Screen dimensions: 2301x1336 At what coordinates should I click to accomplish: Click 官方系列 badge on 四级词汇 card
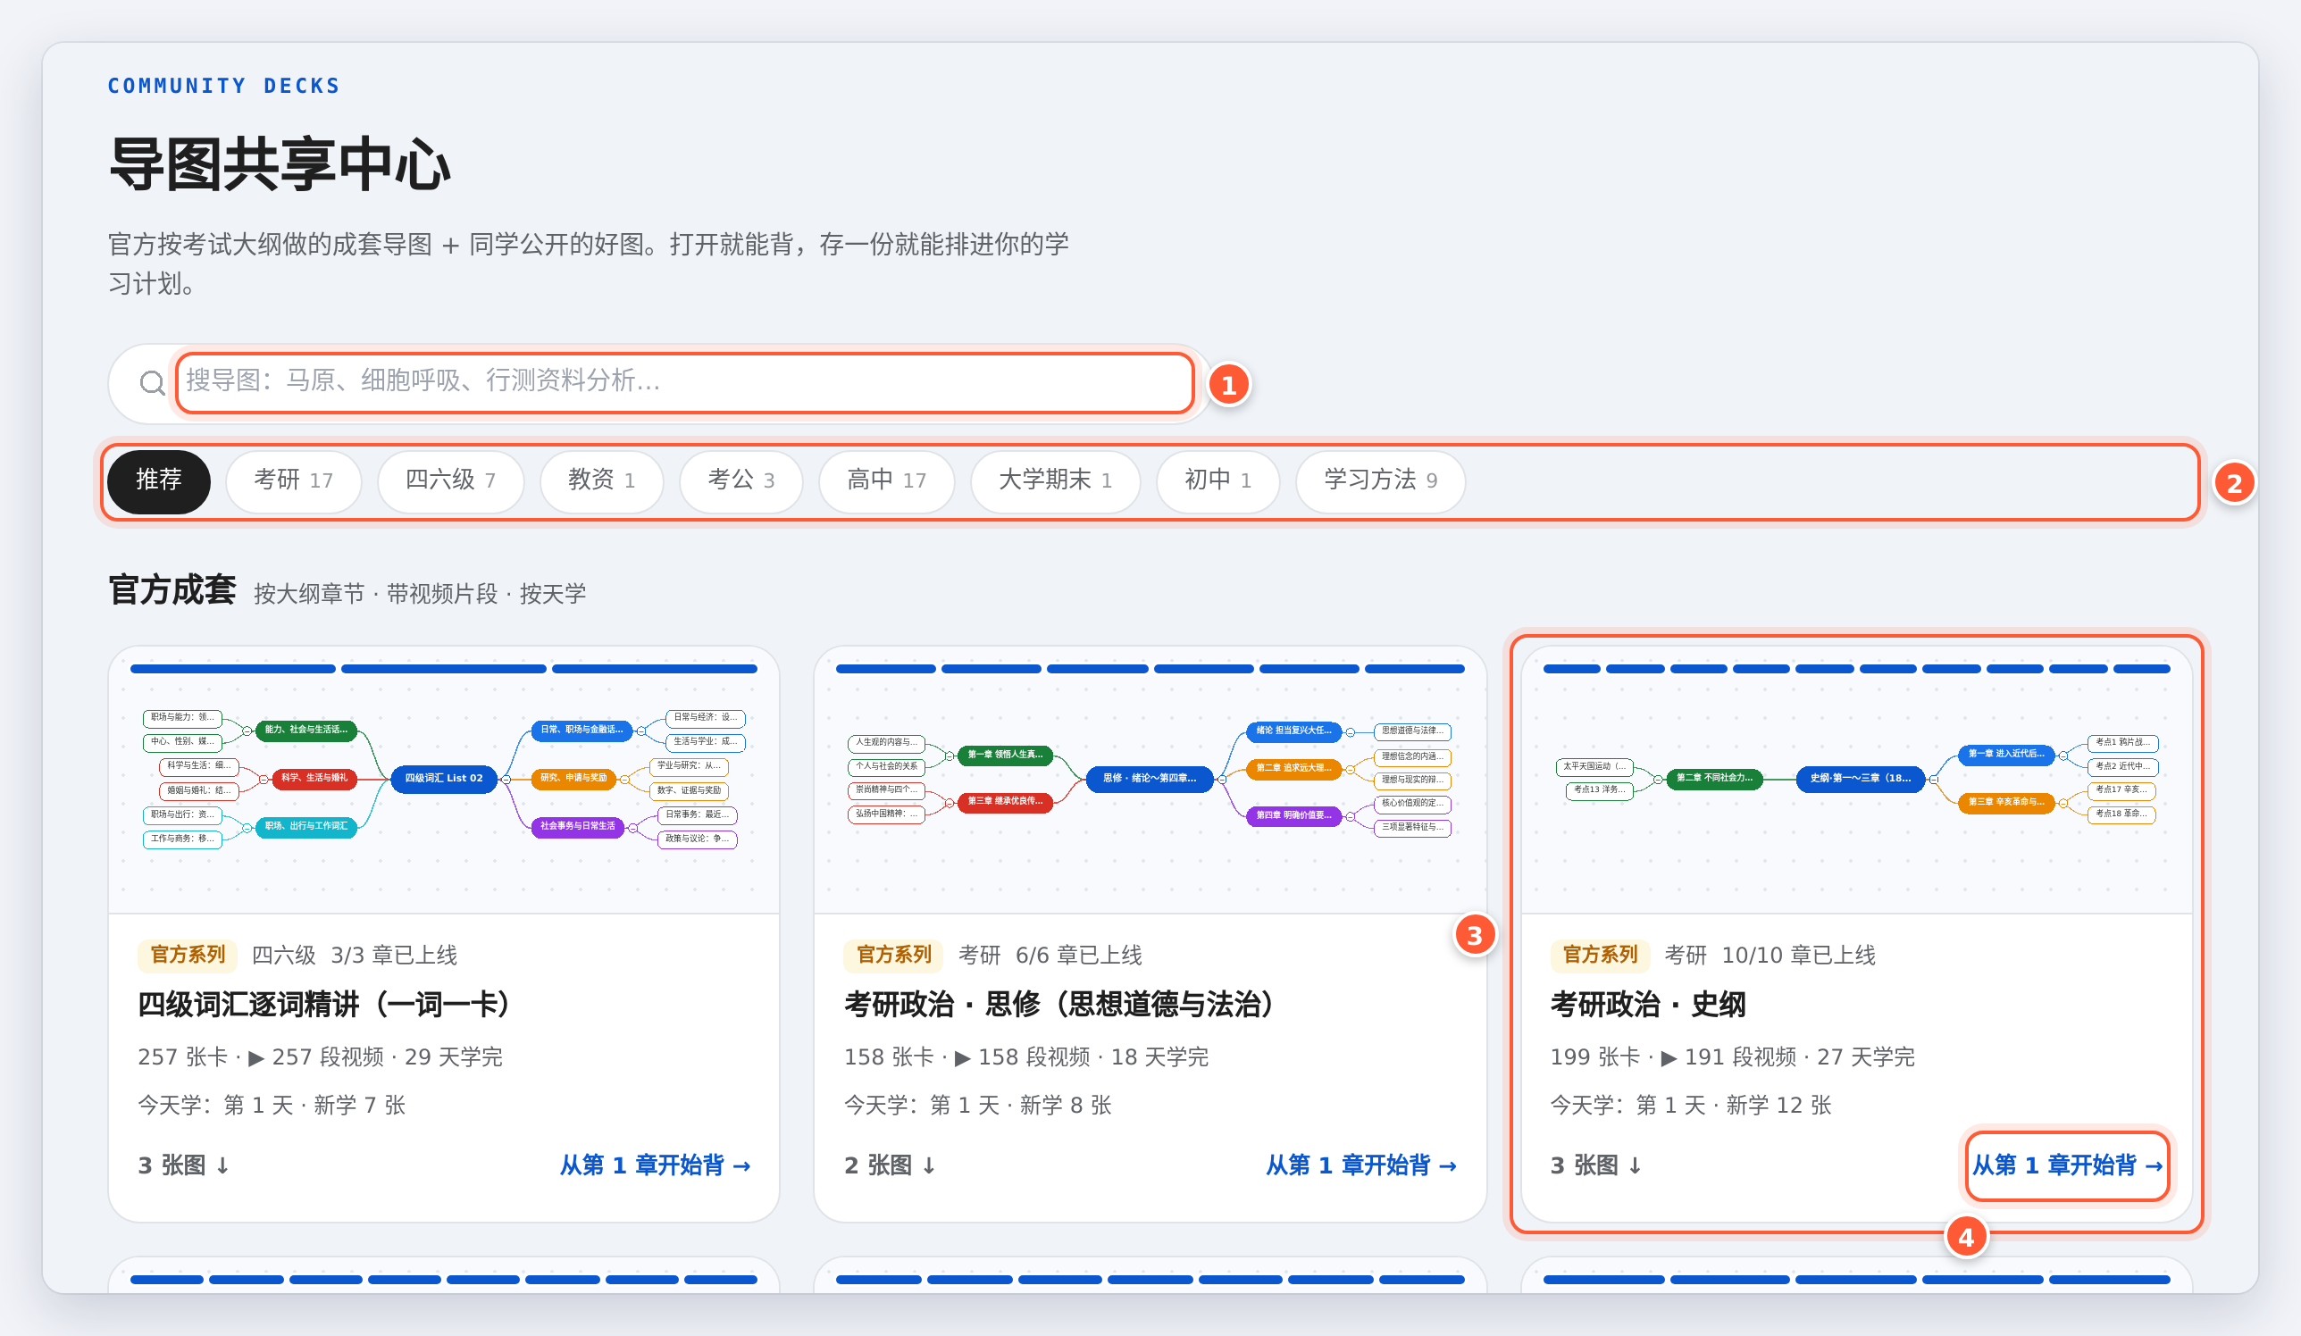click(188, 956)
